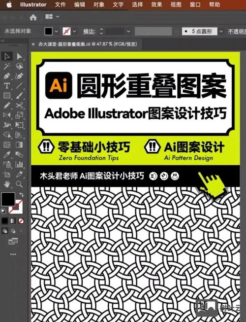Select the Gradient tool
The image size is (246, 322).
click(20, 145)
